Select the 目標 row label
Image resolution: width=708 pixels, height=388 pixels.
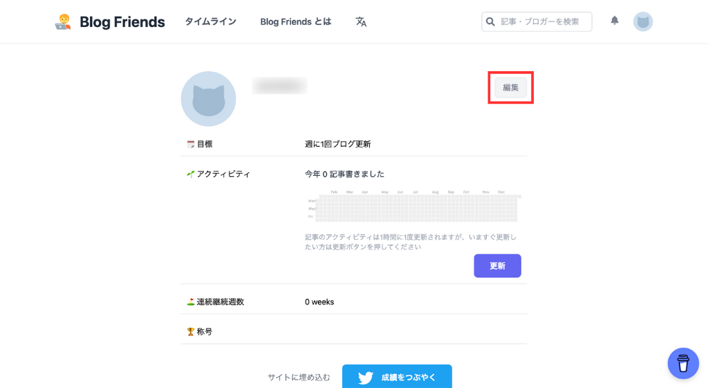coord(205,144)
